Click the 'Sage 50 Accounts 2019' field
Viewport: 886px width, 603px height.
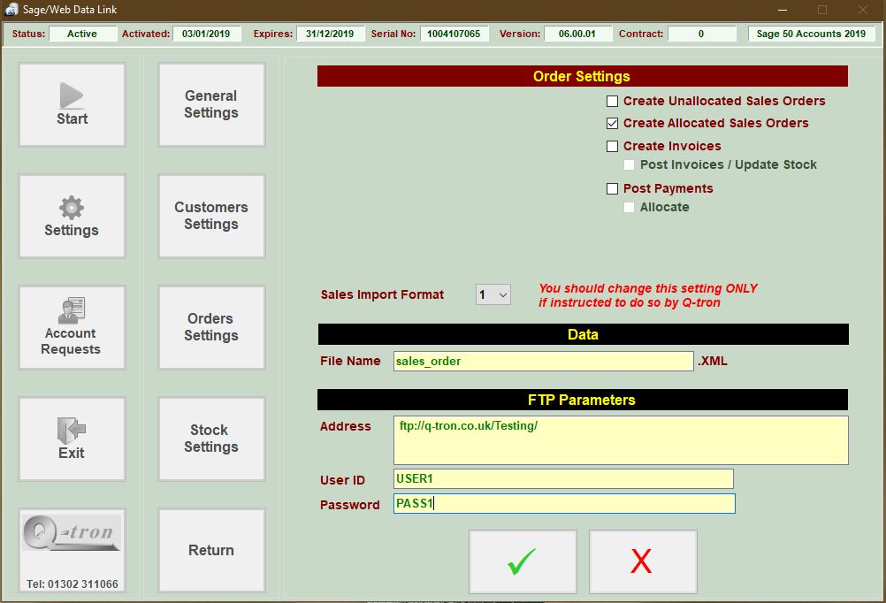[811, 34]
